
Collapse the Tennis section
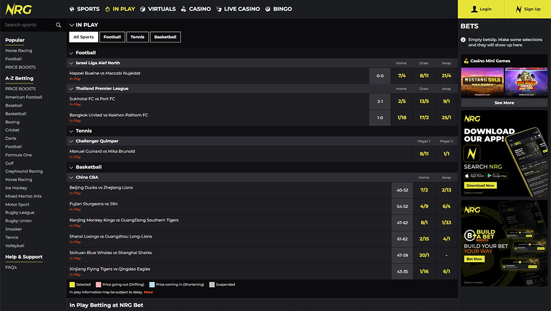[71, 131]
